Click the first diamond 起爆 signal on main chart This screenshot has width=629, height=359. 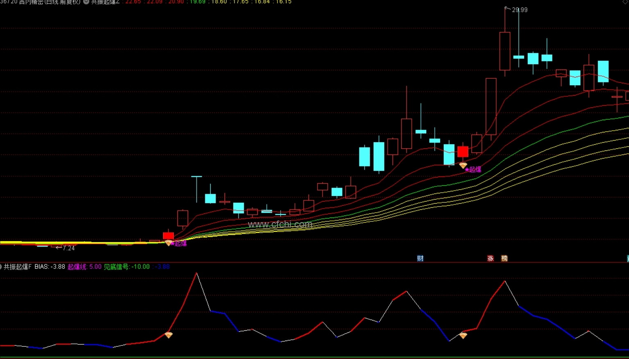coord(168,243)
